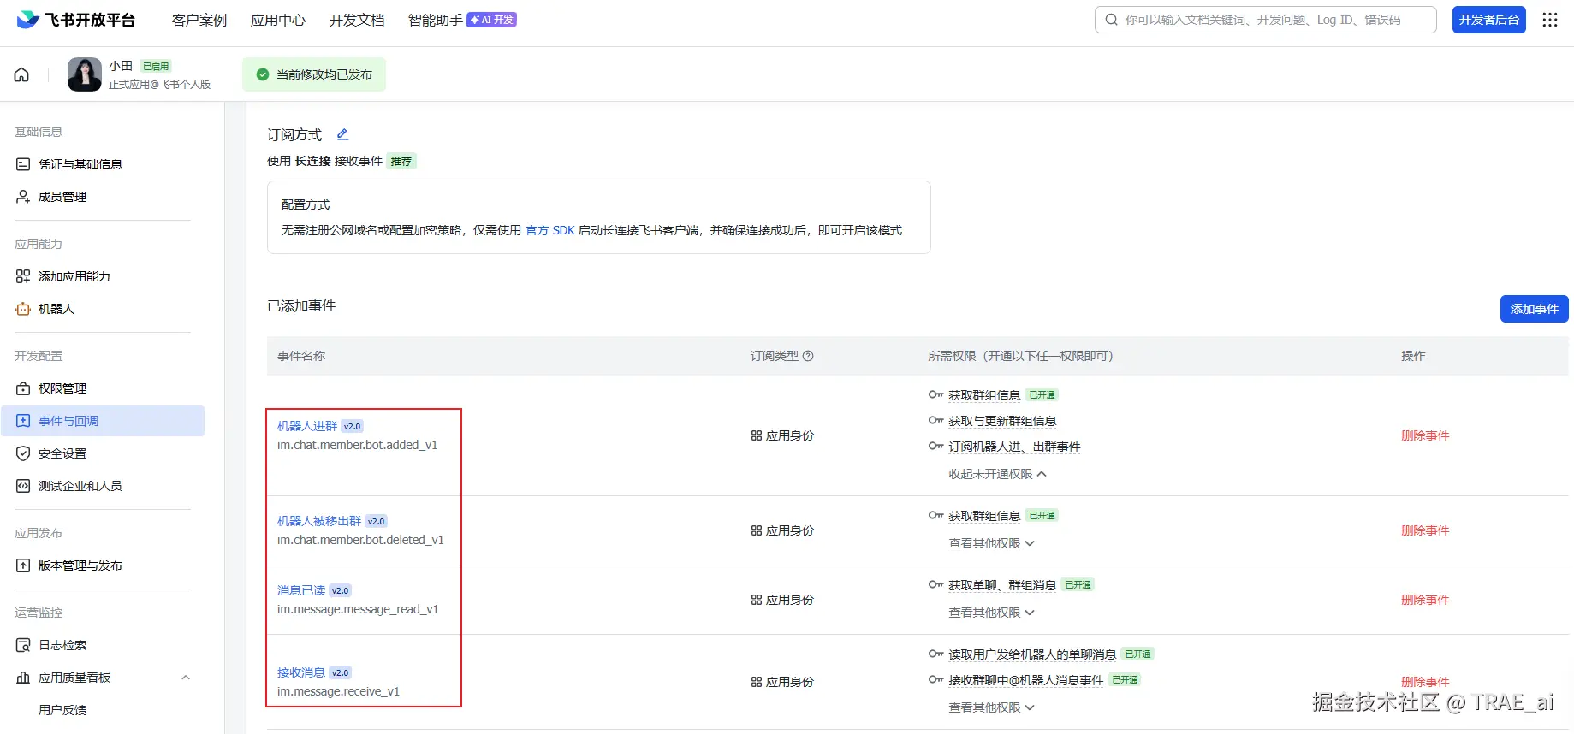Open the 开发文档 top menu
This screenshot has height=734, width=1574.
[x=357, y=20]
